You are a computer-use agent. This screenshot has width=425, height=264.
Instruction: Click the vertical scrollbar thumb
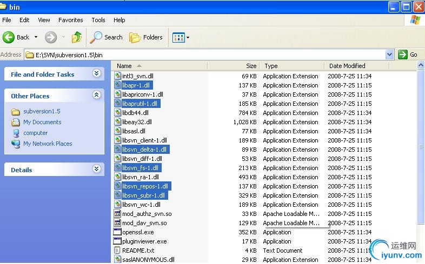(x=421, y=147)
